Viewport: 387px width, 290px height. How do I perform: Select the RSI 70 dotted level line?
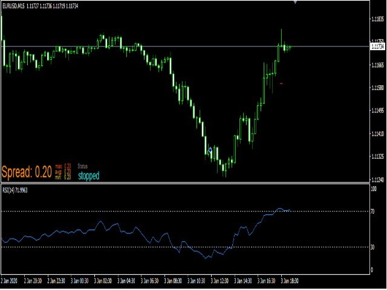[185, 211]
